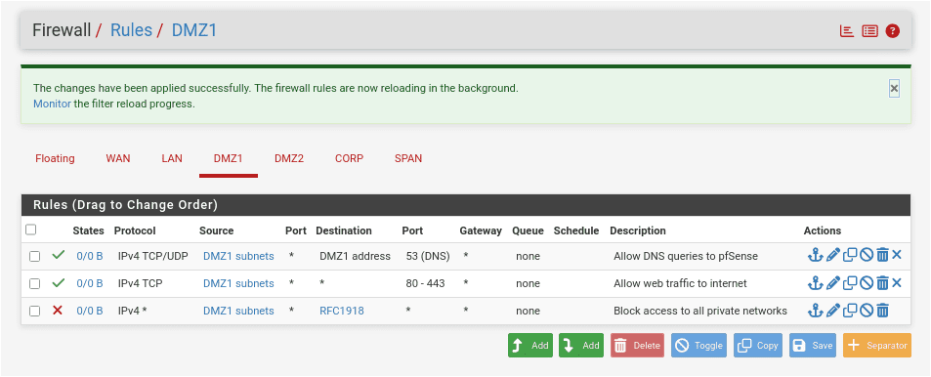Open DMZ1 subnets source in web rule
Image resolution: width=931 pixels, height=377 pixels.
tap(238, 284)
